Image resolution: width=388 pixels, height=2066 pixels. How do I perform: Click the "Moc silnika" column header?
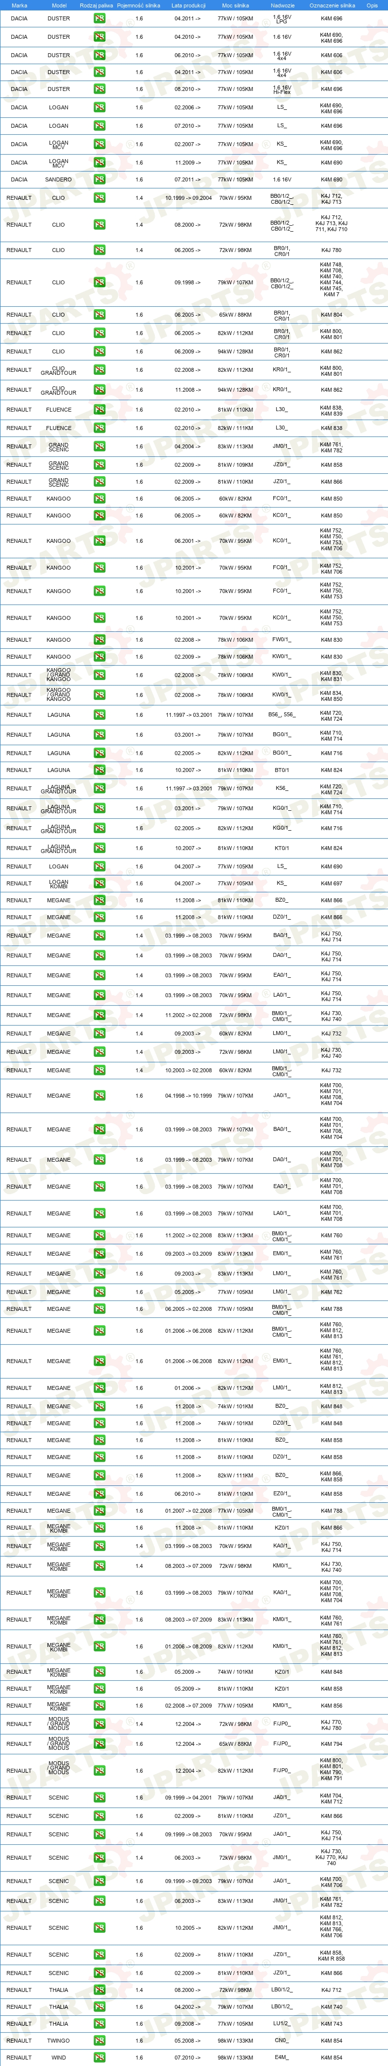235,5
